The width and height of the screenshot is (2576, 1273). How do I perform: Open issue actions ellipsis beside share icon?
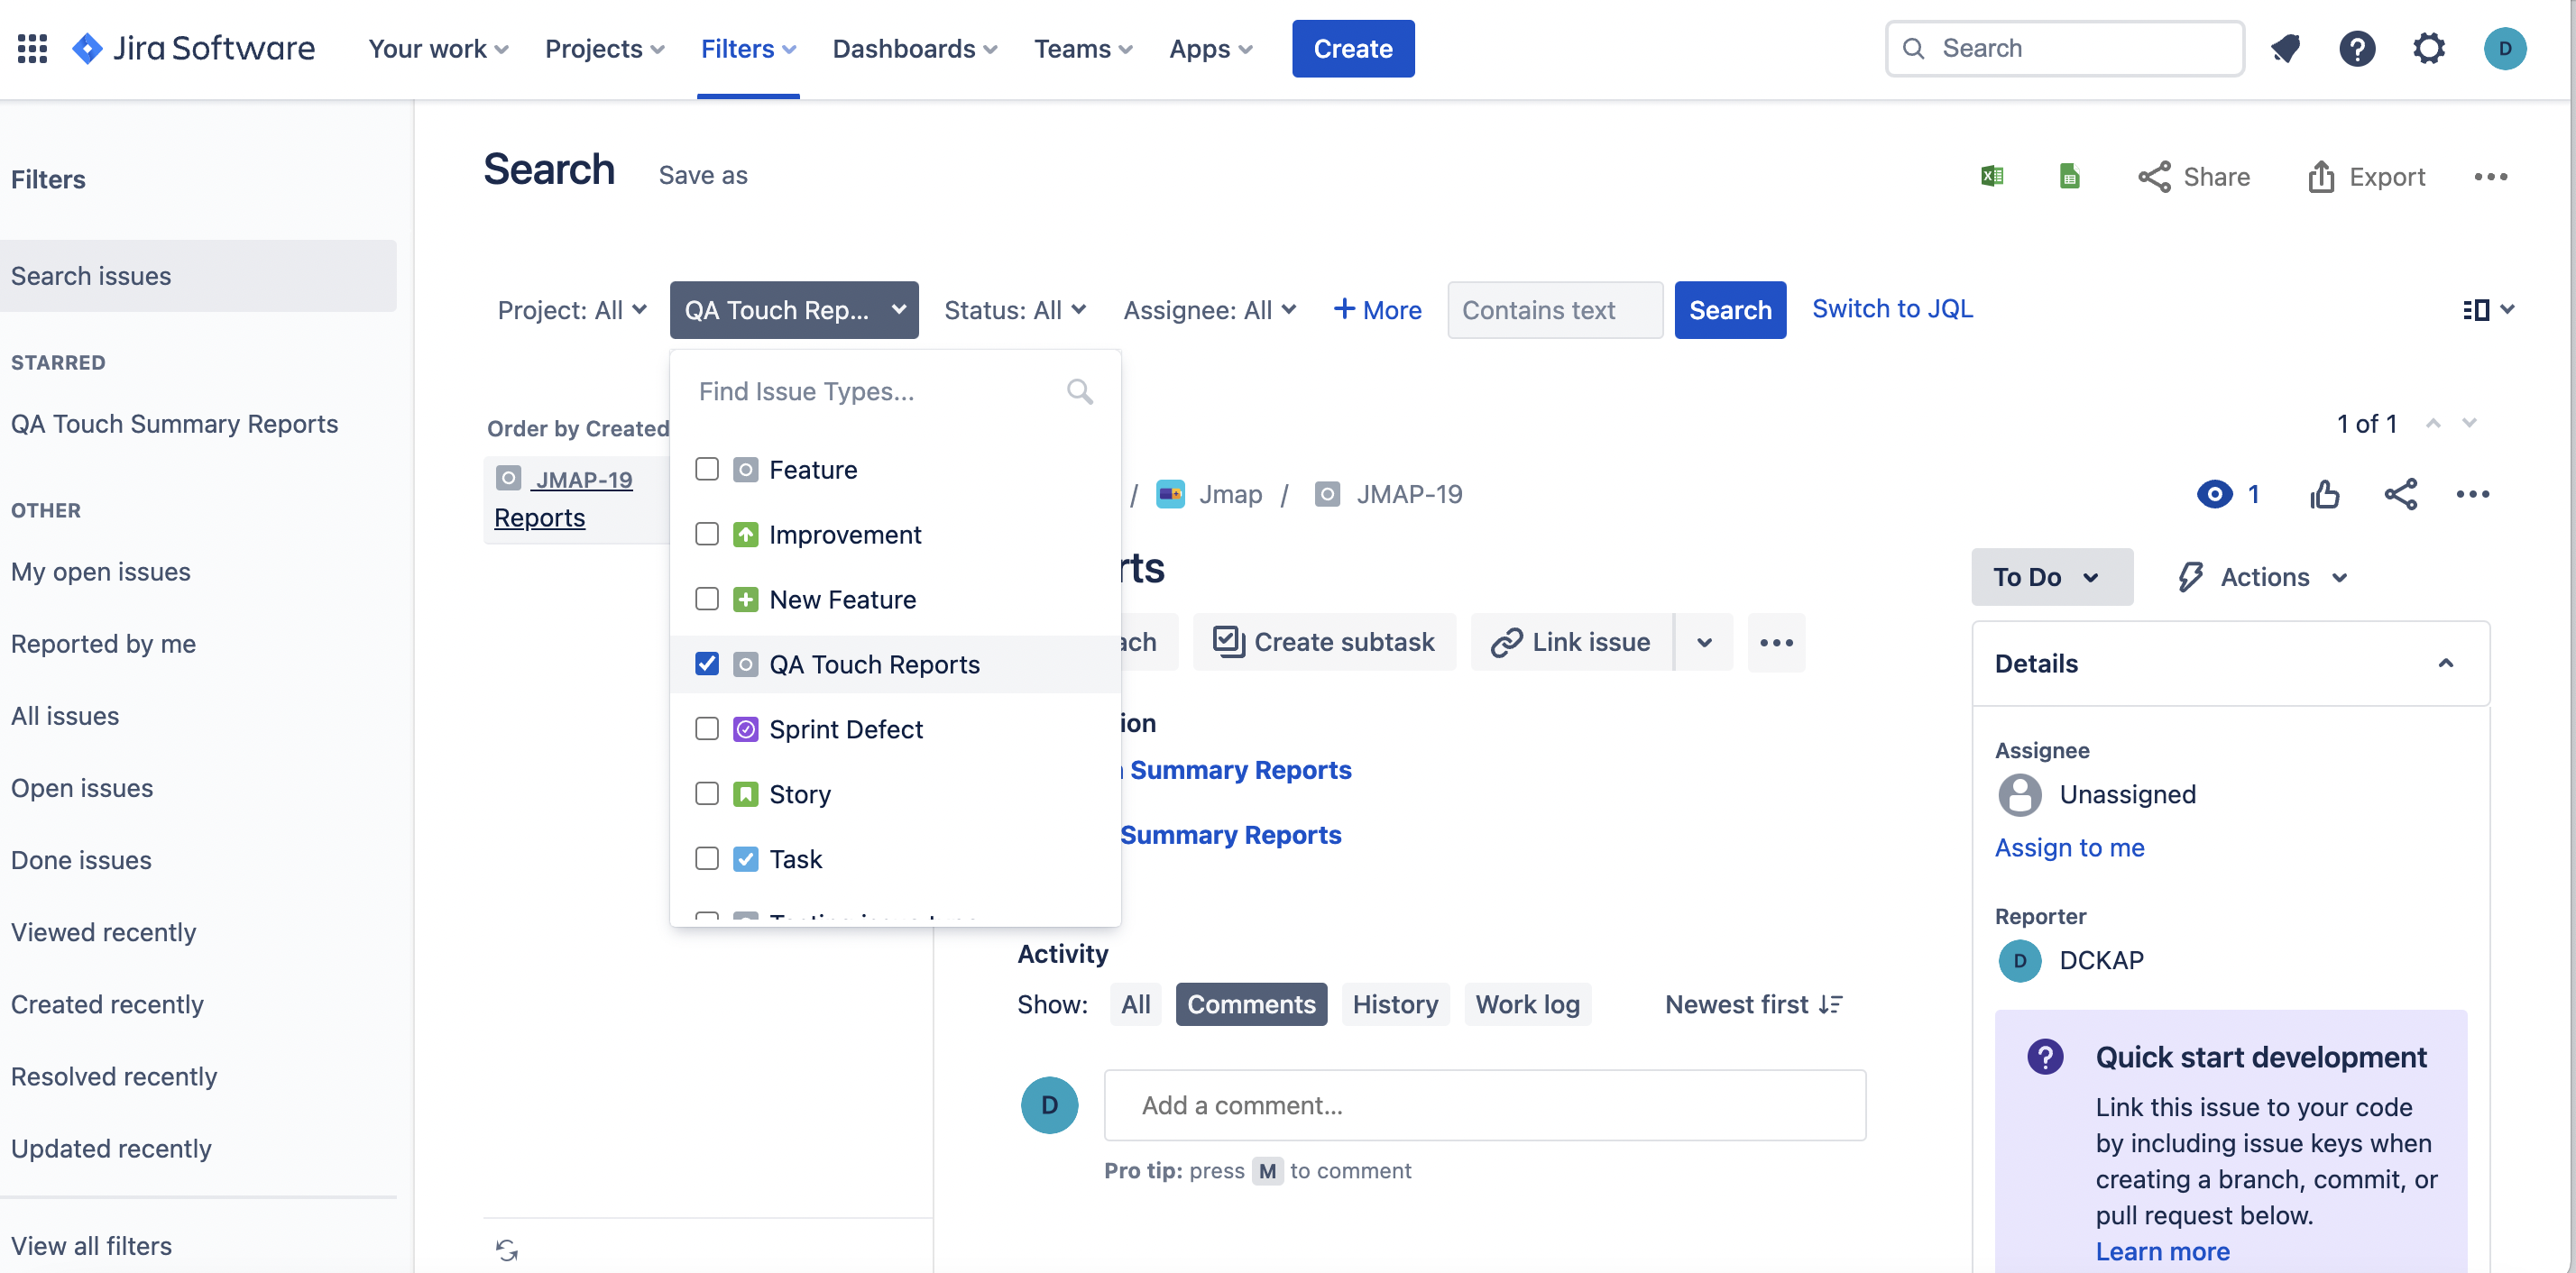[2473, 494]
